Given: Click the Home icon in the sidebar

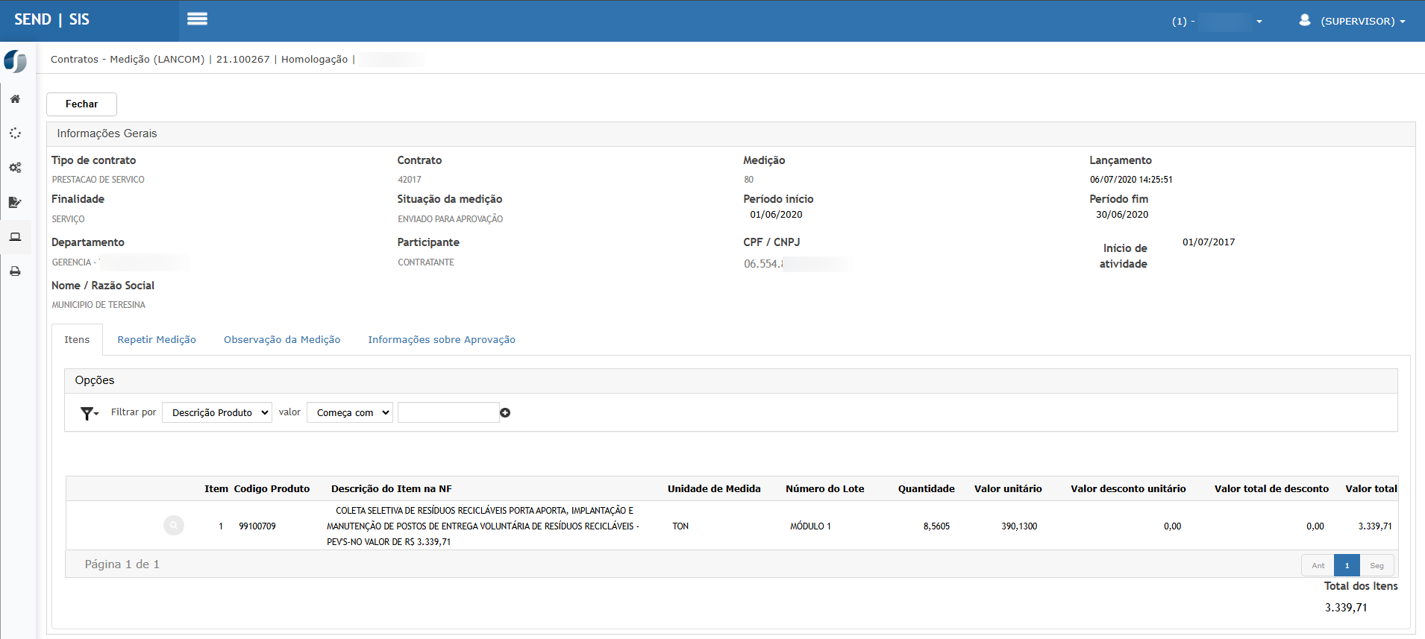Looking at the screenshot, I should (15, 99).
